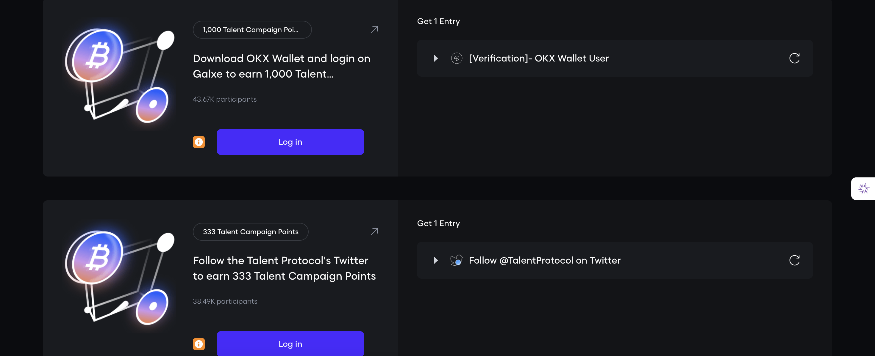
Task: Click the 333 Talent Campaign Points badge
Action: pyautogui.click(x=251, y=232)
